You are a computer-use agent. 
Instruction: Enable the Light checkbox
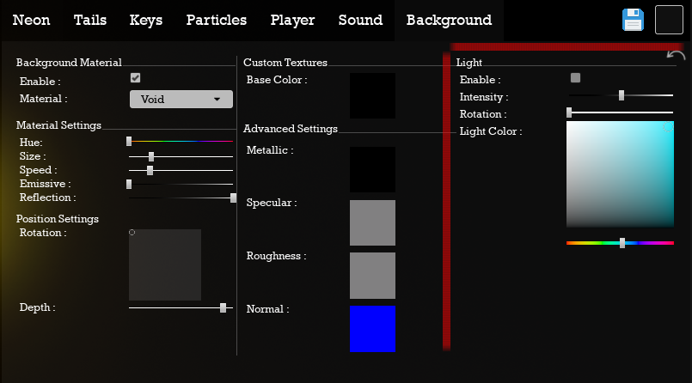click(575, 78)
